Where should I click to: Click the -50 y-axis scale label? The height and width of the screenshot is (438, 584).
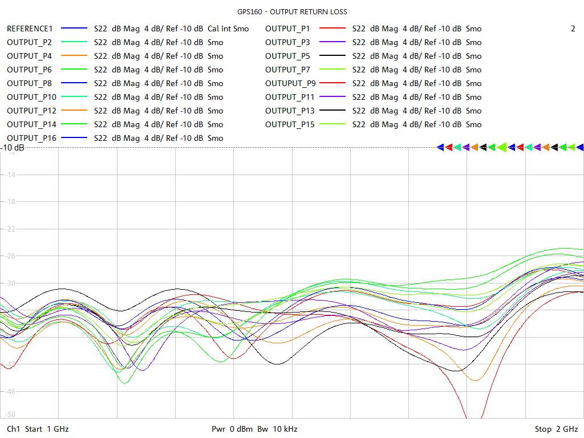click(x=9, y=415)
